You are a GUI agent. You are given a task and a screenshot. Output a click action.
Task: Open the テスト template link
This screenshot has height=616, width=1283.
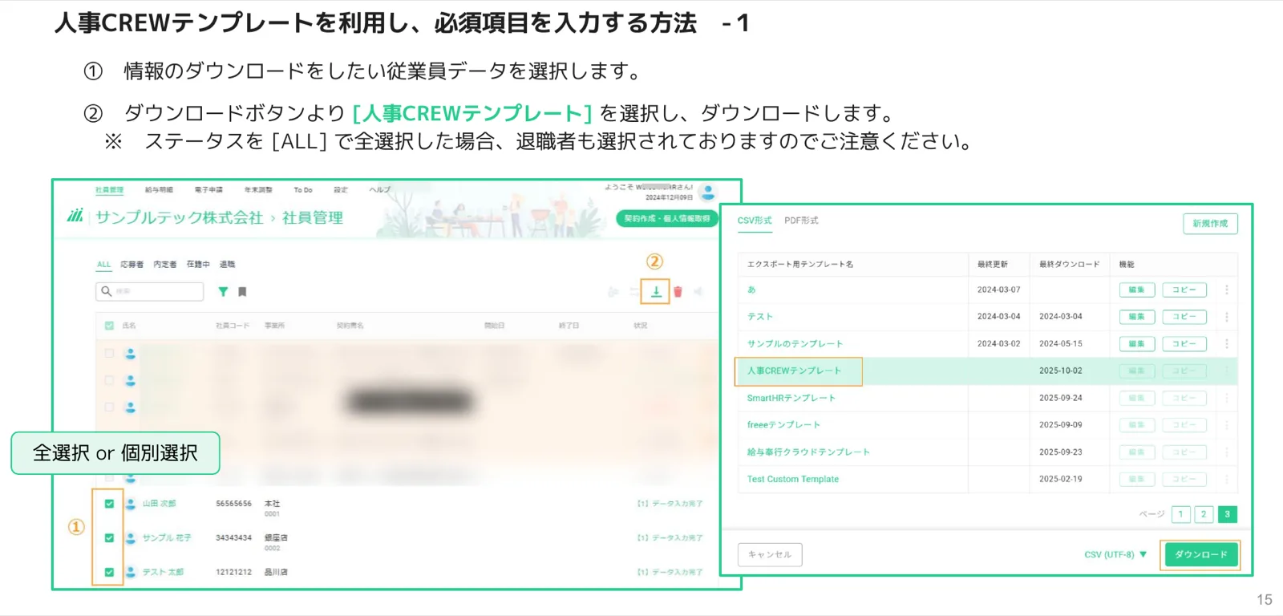point(760,317)
